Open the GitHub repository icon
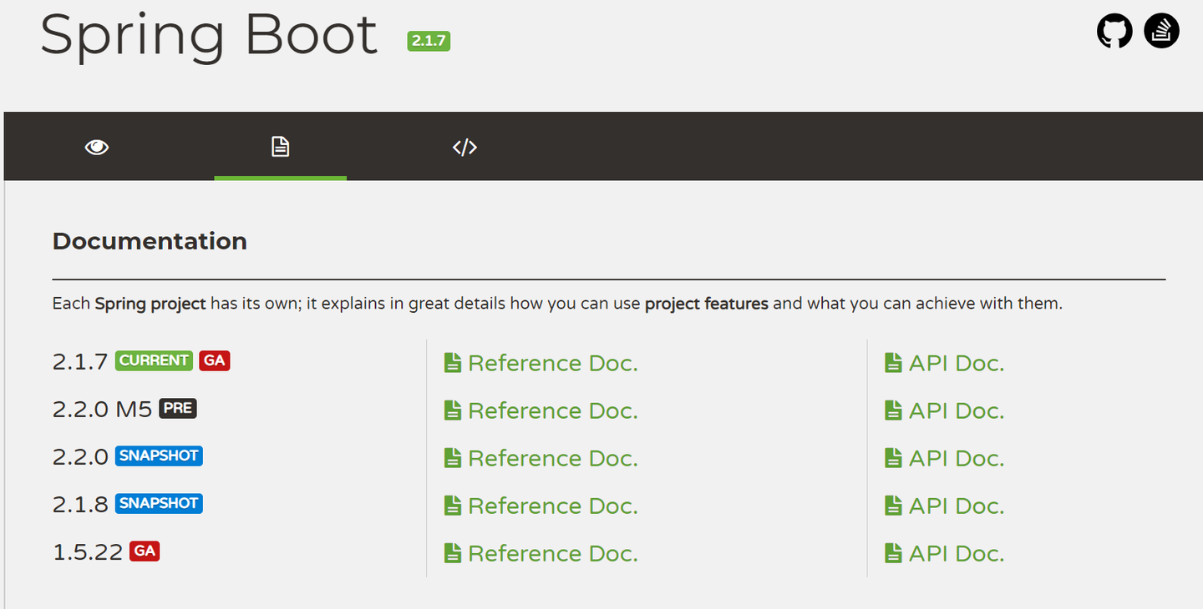 [1114, 32]
